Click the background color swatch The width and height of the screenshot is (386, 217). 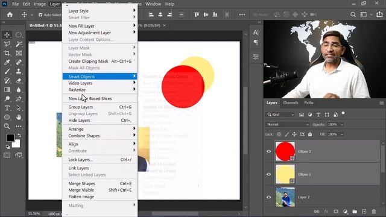[x=17, y=144]
